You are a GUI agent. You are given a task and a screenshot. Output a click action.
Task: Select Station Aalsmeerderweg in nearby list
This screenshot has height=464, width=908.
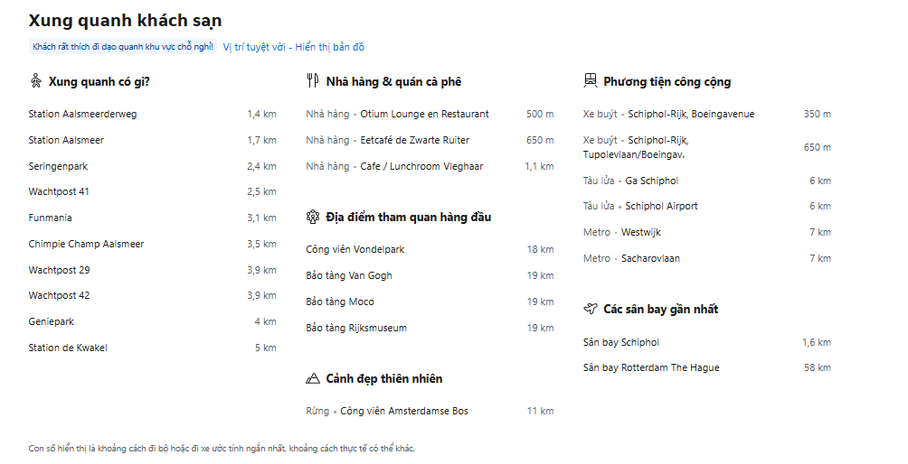(82, 115)
